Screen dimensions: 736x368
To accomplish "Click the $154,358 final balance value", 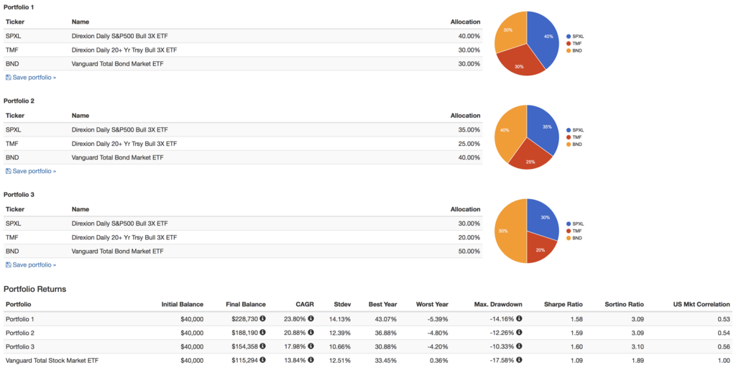I will click(244, 346).
